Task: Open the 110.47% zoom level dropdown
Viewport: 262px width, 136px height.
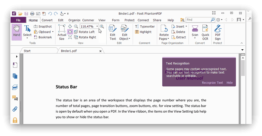Action: coord(97,26)
